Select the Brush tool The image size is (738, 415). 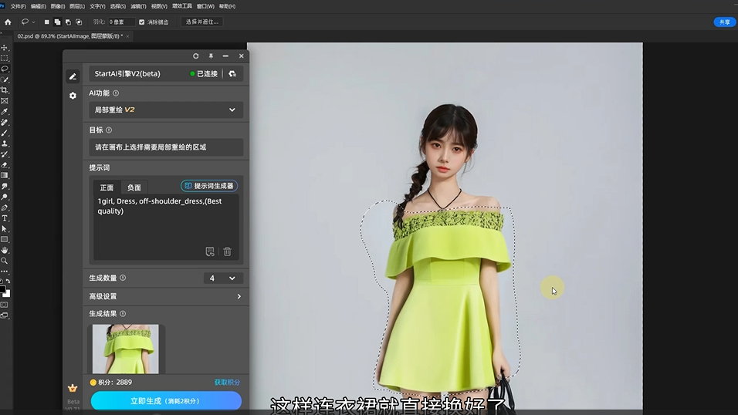pos(4,133)
